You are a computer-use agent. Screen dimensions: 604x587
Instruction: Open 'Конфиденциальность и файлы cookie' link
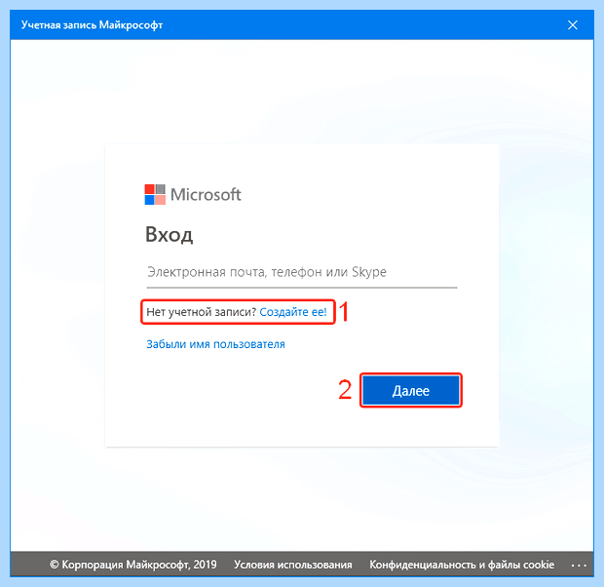[462, 565]
